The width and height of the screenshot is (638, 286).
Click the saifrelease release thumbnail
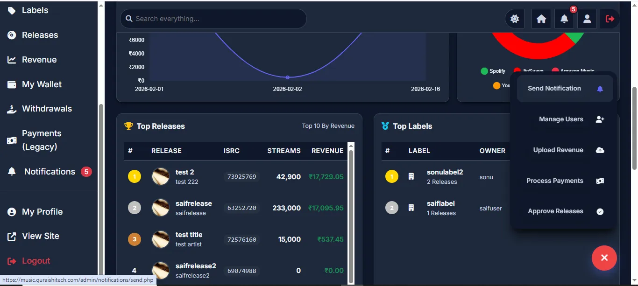(x=161, y=208)
